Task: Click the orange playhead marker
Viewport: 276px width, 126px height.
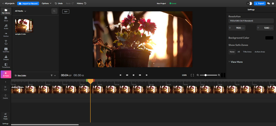Action: [x=90, y=81]
